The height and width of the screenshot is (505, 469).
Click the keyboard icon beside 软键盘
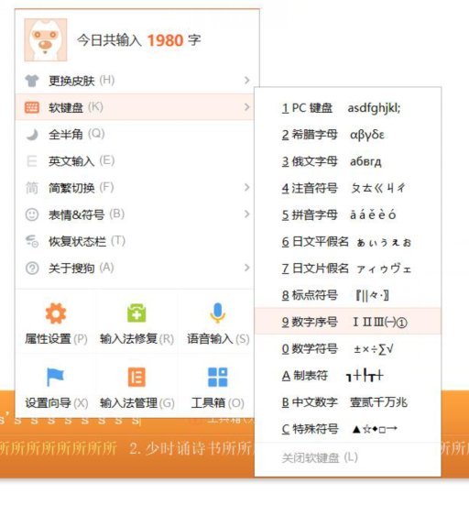(x=32, y=107)
